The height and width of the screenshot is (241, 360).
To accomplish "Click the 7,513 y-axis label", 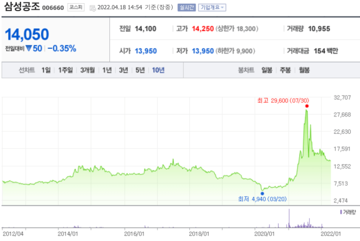I will tap(341, 183).
